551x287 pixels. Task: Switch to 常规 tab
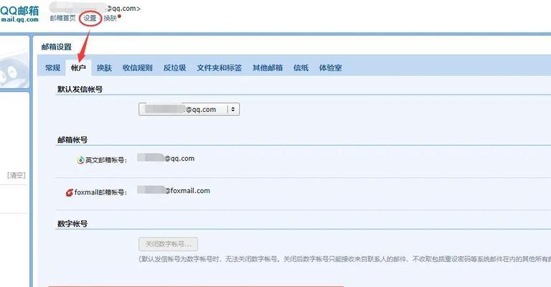tap(52, 67)
